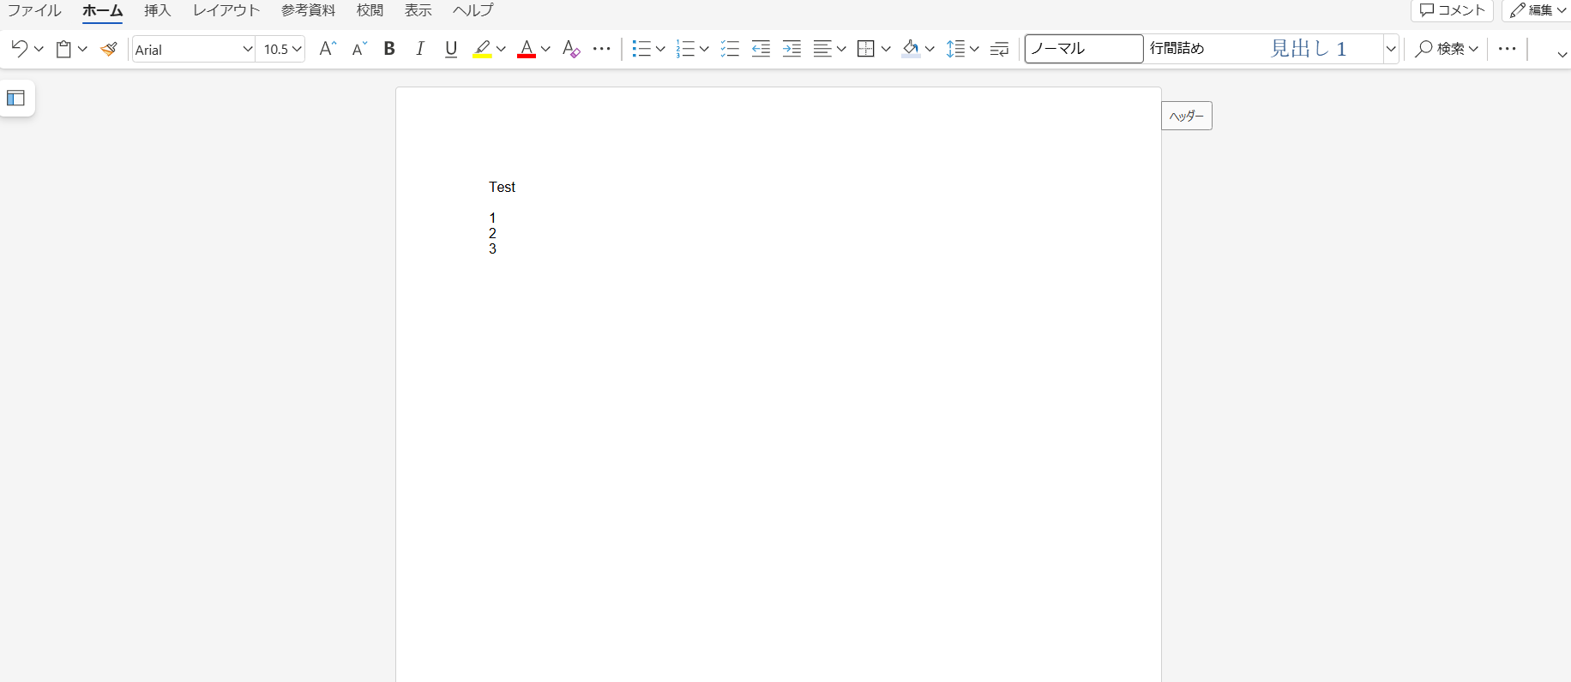Click the line containing 1 in the document
The height and width of the screenshot is (682, 1571).
[x=492, y=218]
